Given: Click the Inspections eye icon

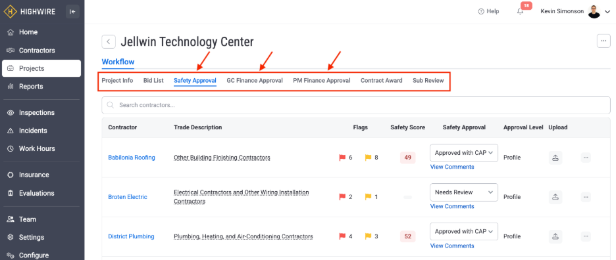Looking at the screenshot, I should tap(11, 112).
